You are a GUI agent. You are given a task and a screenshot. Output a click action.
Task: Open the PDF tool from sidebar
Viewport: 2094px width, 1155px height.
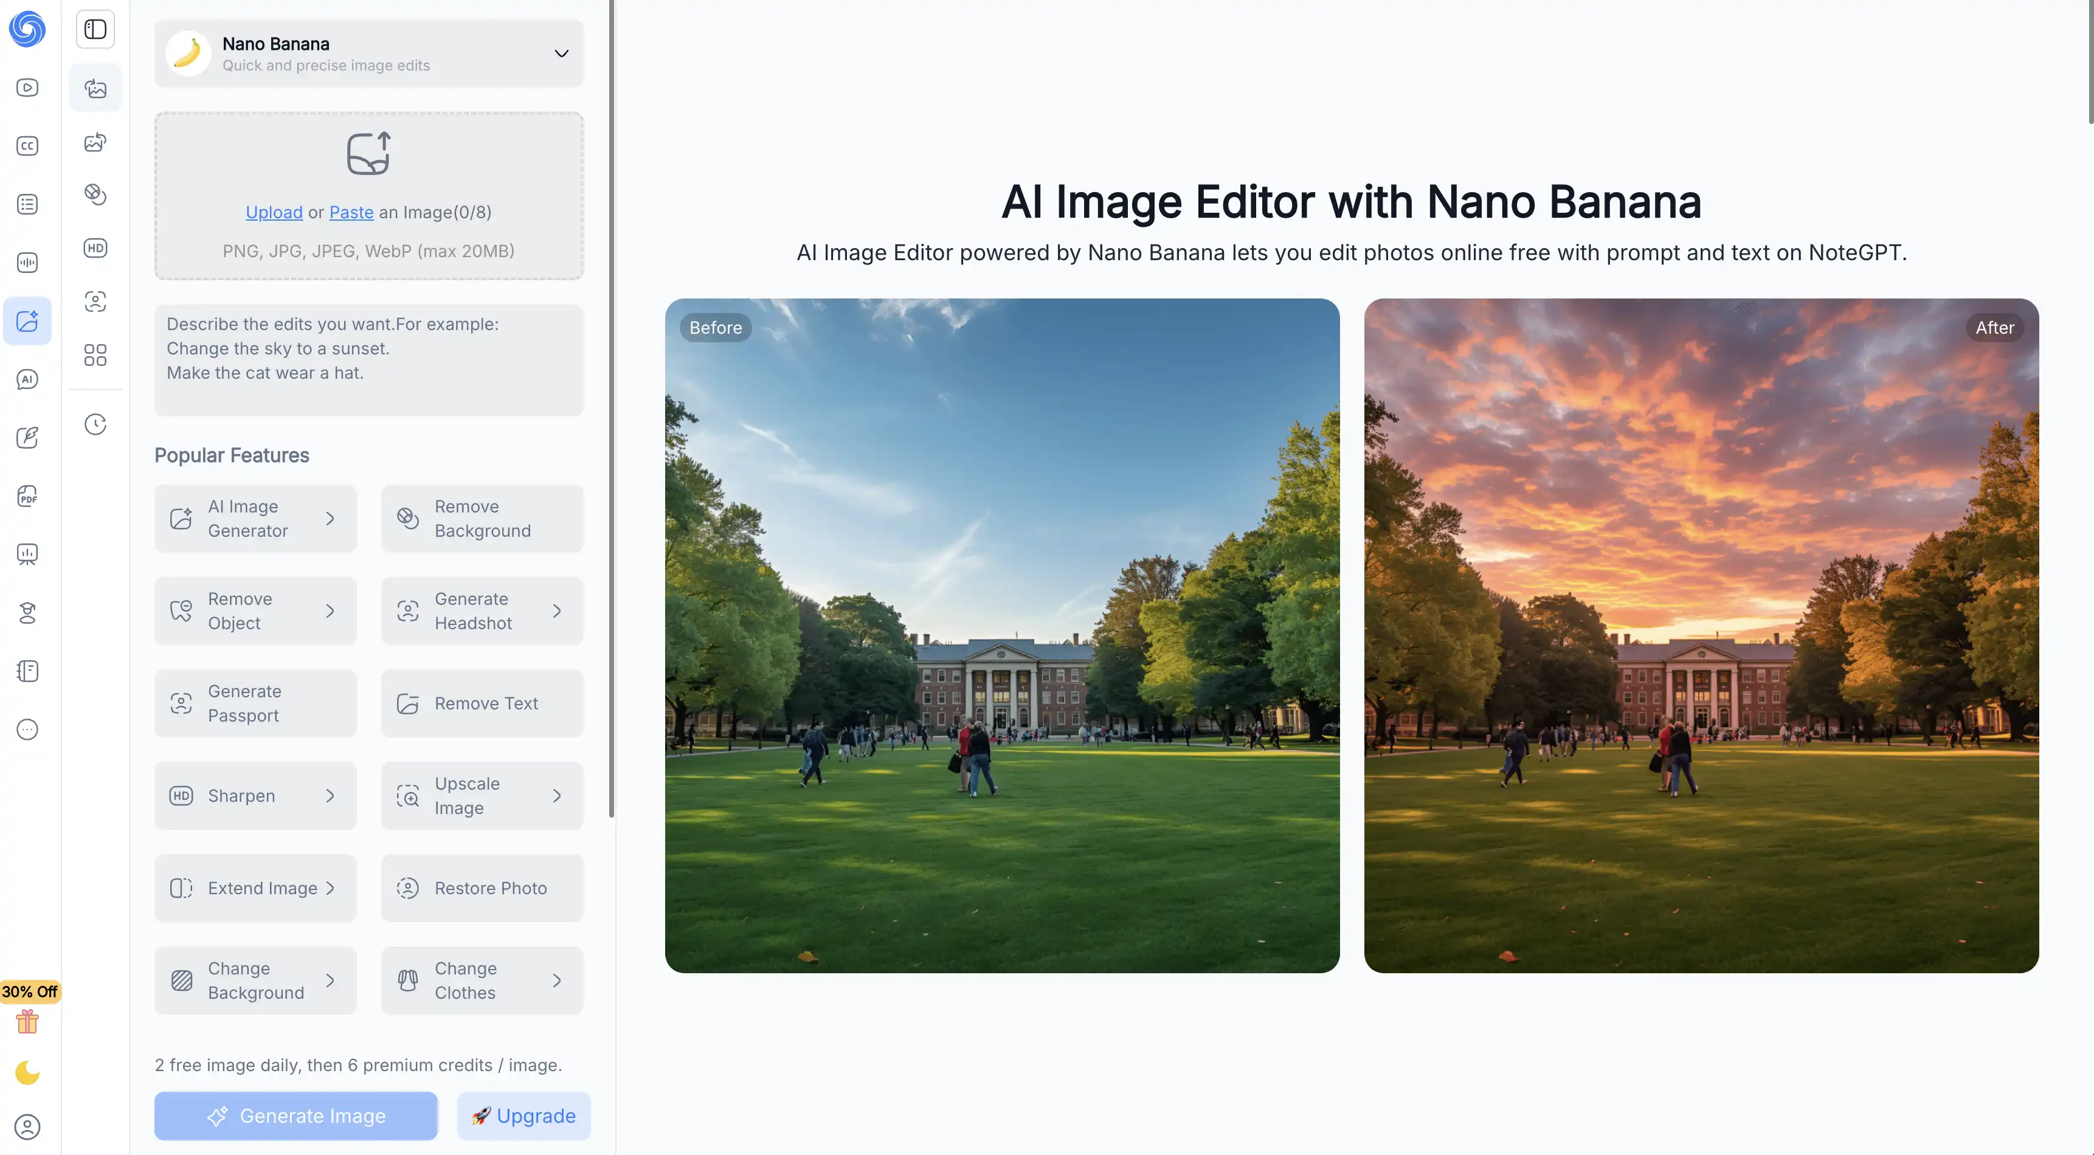point(27,496)
